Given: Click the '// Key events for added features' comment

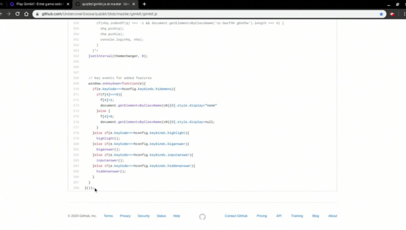Looking at the screenshot, I should pos(120,78).
